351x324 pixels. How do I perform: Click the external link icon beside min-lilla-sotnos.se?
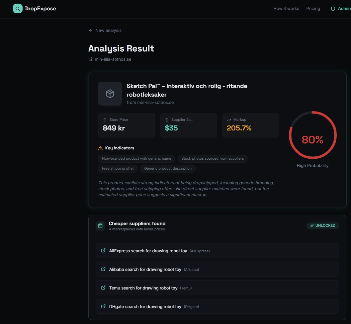90,59
